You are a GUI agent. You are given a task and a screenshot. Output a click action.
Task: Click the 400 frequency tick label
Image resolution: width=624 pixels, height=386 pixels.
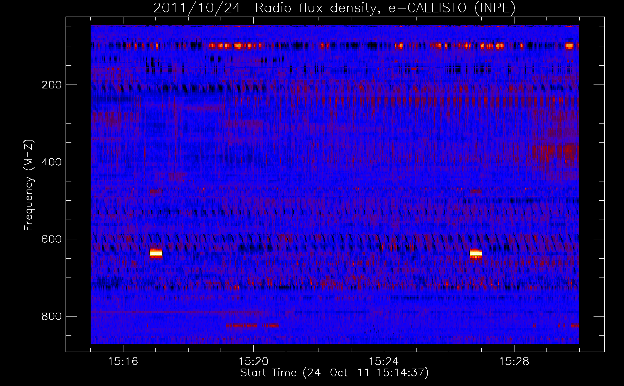coord(52,162)
